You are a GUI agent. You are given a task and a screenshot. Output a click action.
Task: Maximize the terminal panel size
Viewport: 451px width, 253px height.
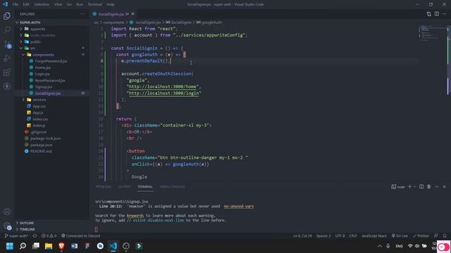437,187
